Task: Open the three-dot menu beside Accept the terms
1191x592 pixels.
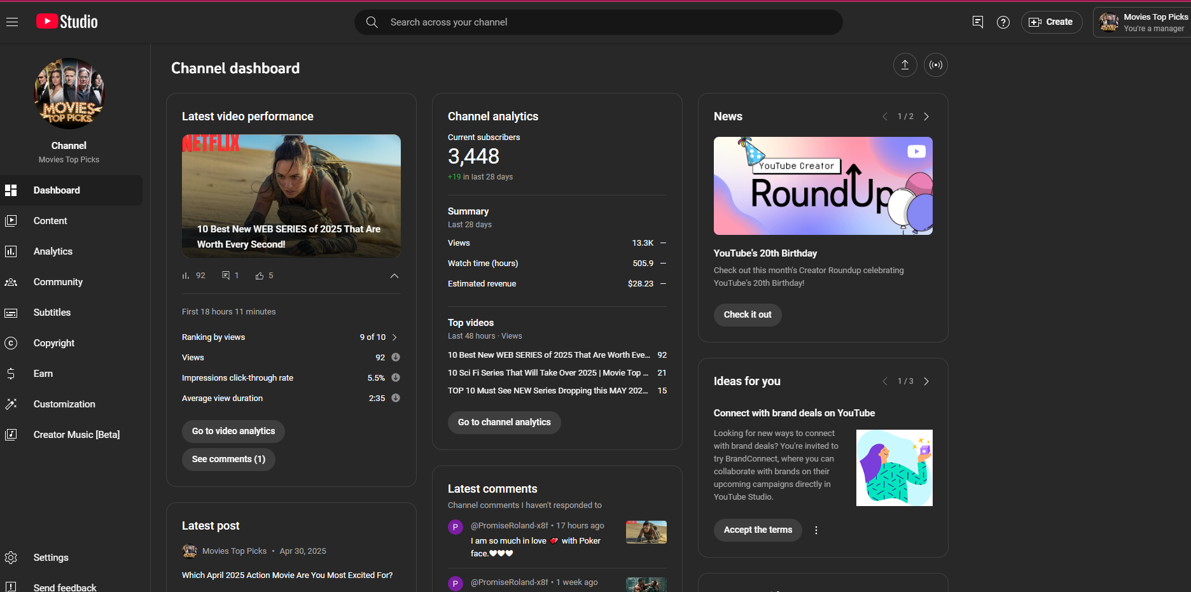Action: 816,530
